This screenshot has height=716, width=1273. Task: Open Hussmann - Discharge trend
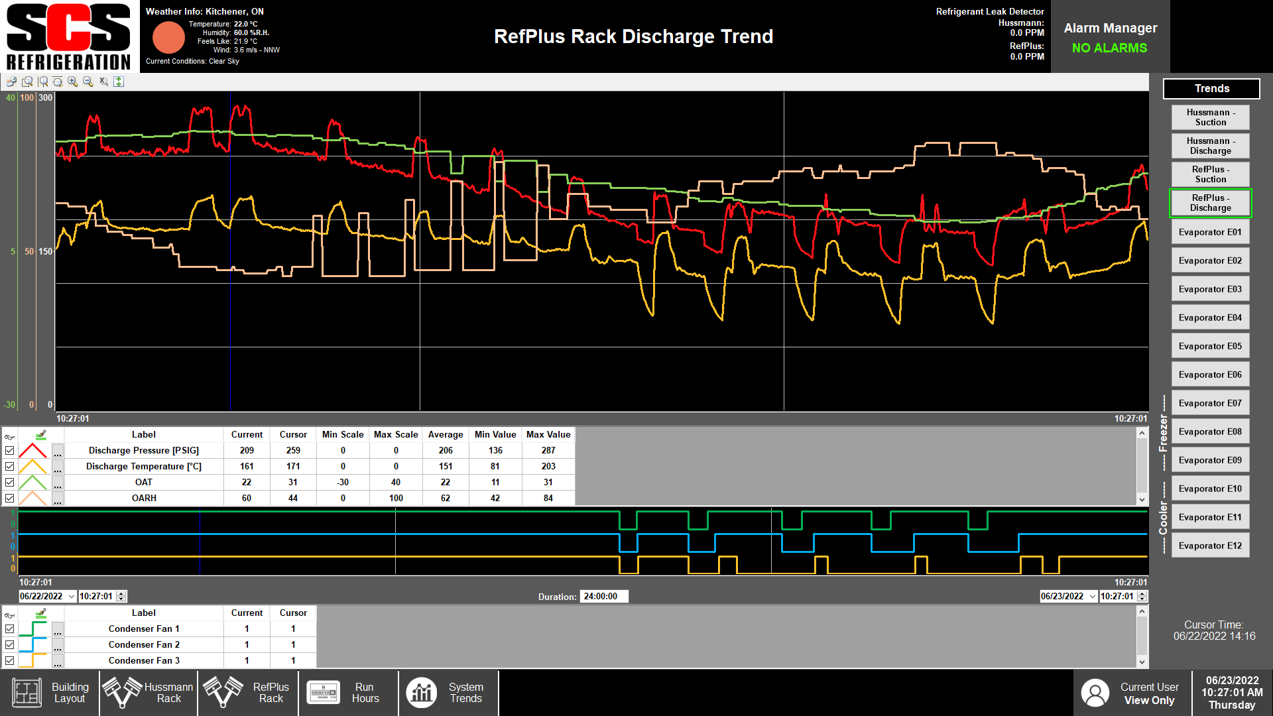(x=1210, y=146)
